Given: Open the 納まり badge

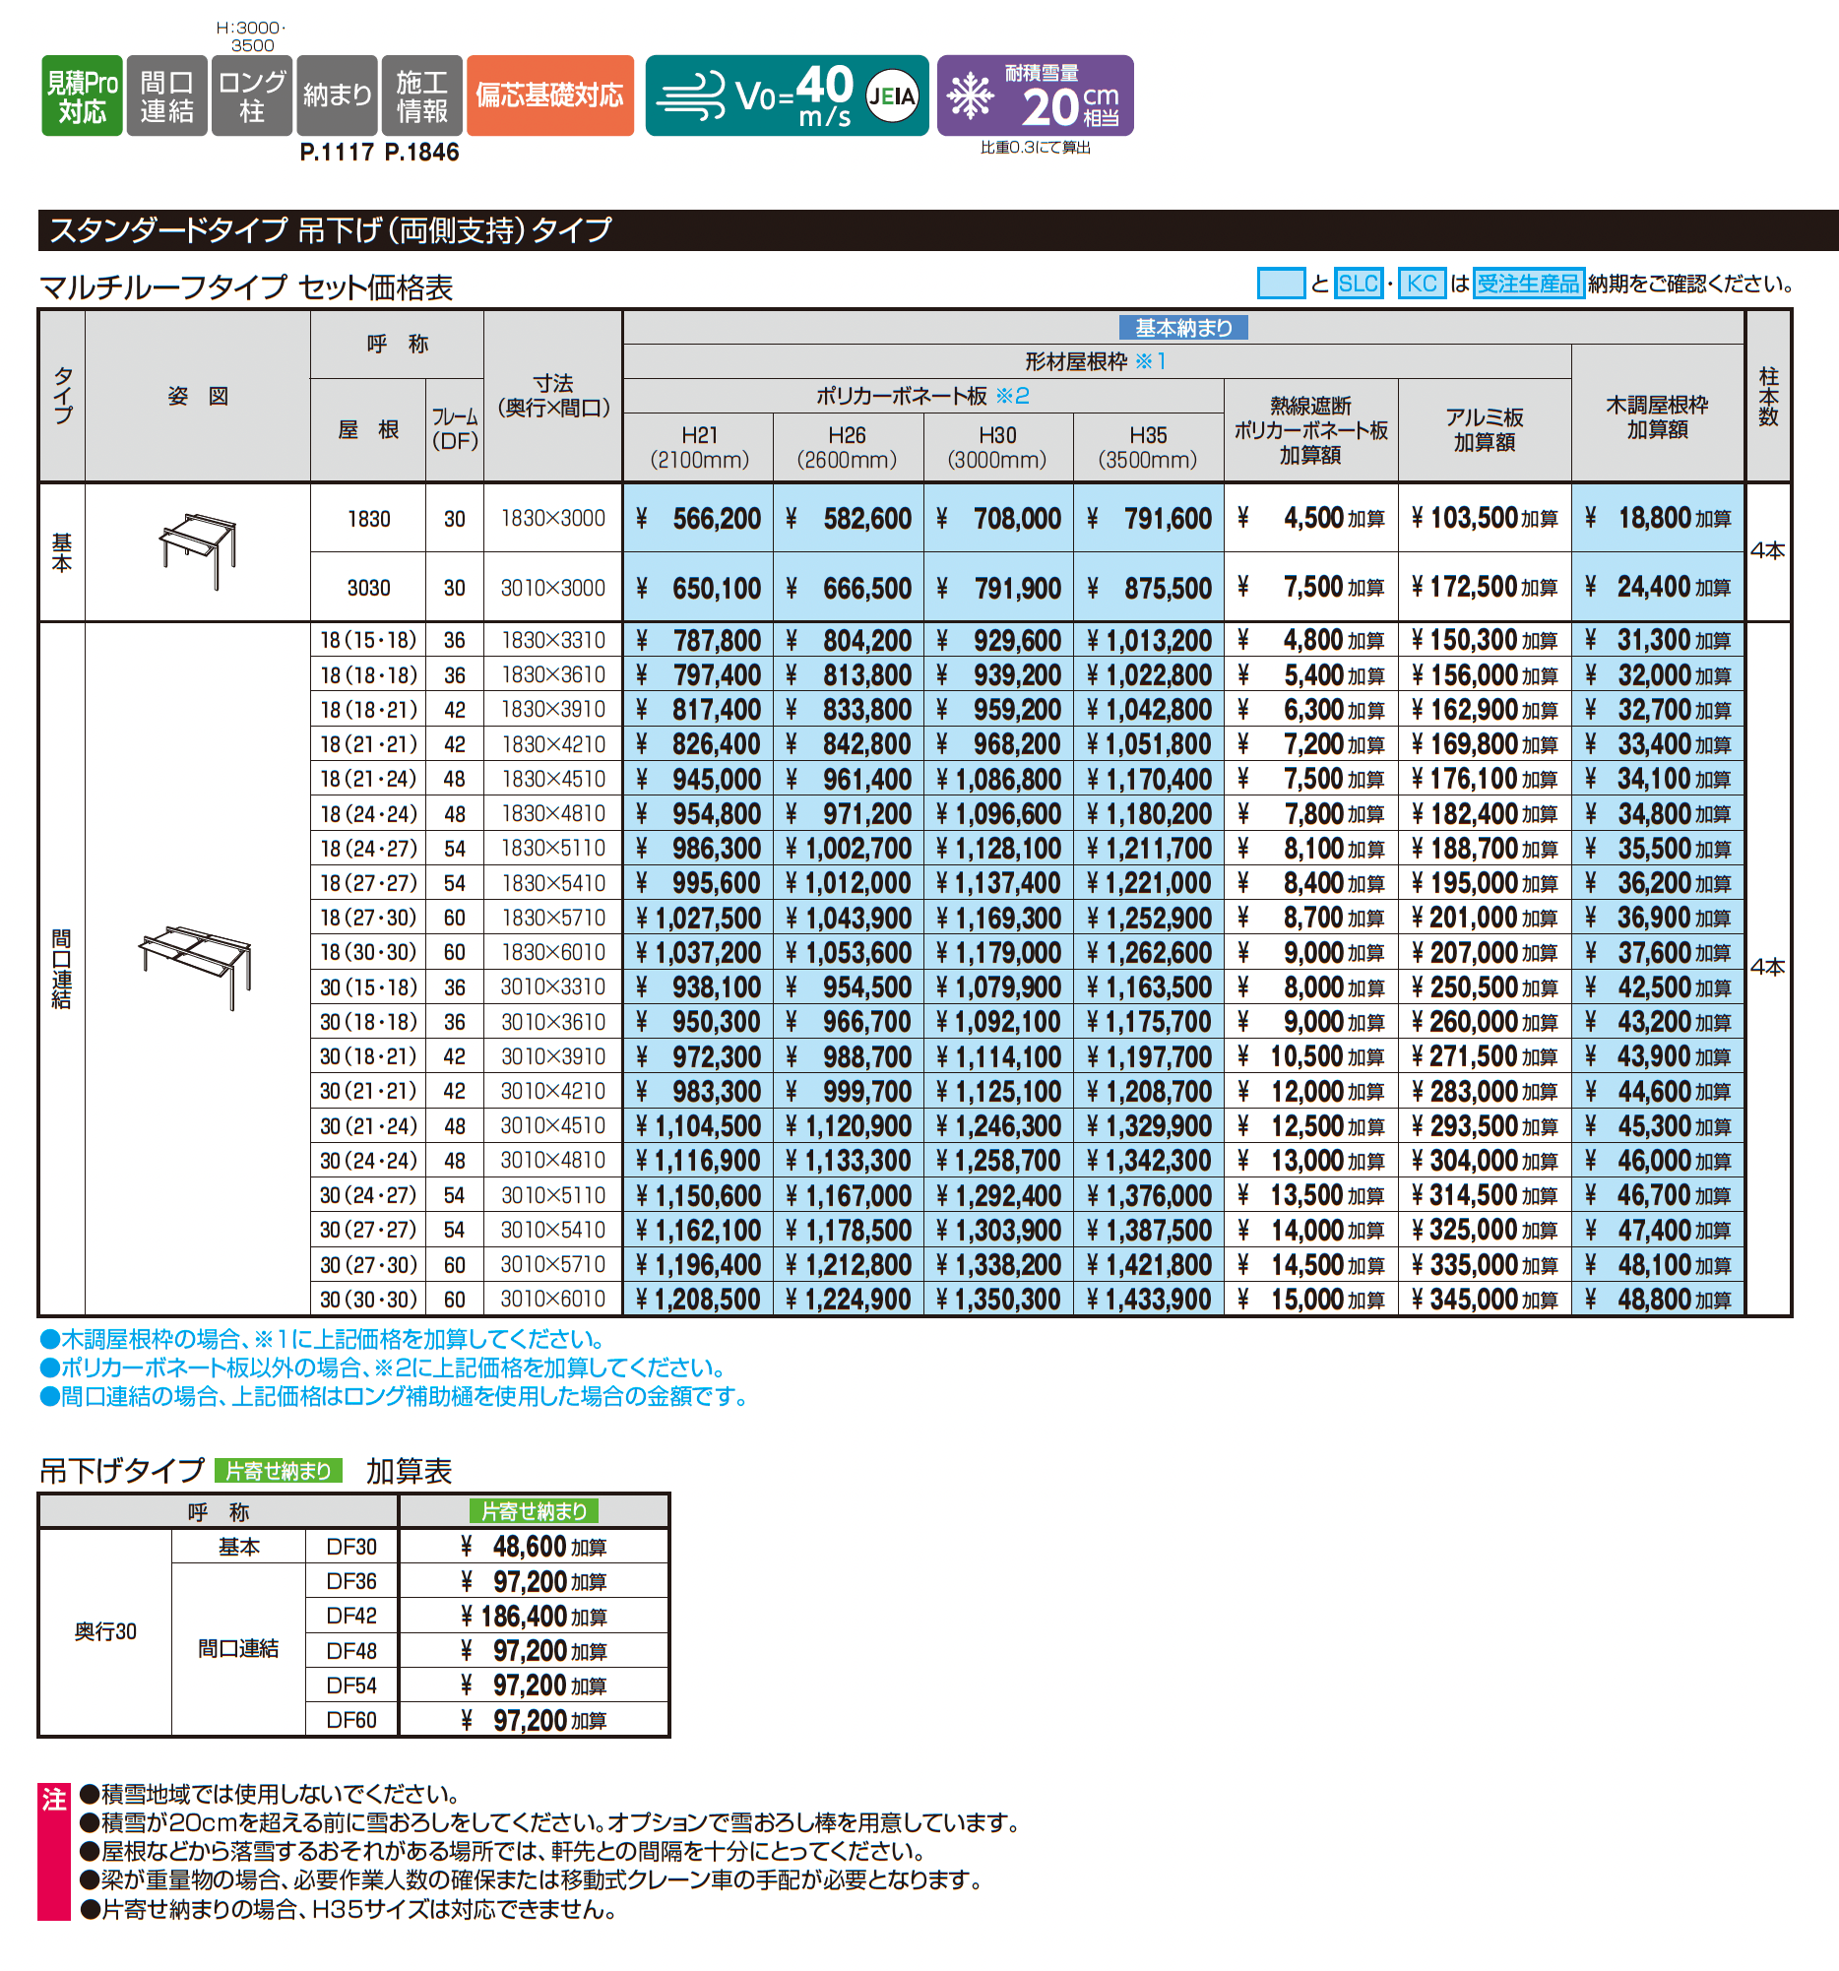Looking at the screenshot, I should pyautogui.click(x=337, y=95).
